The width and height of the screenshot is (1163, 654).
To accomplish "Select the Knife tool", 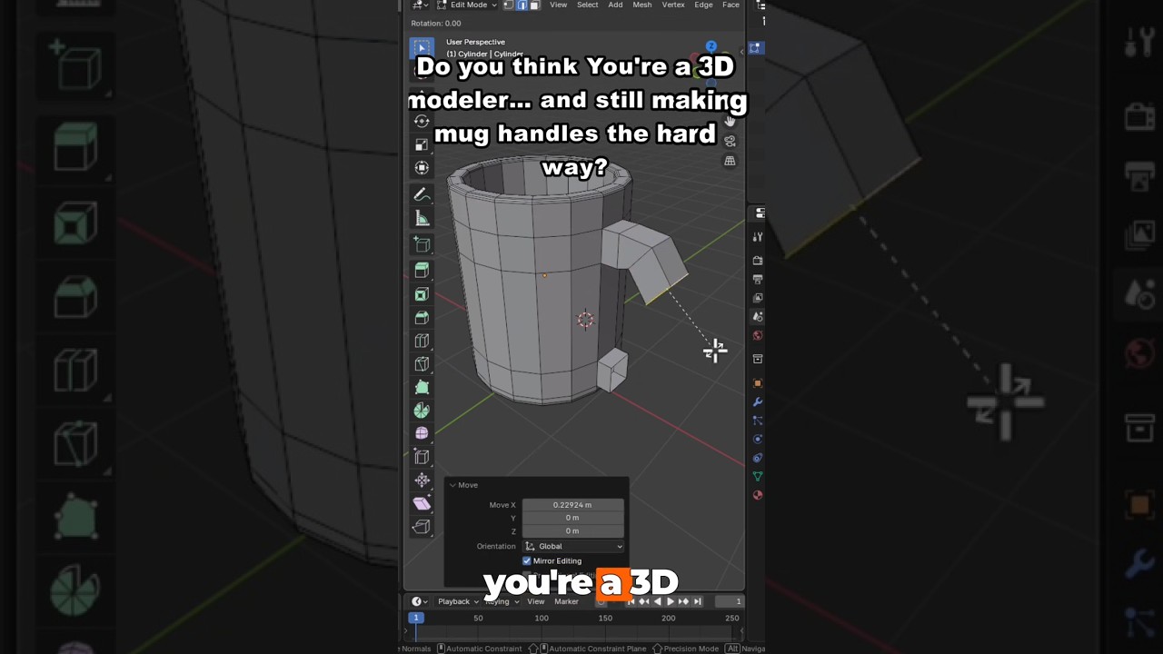I will click(x=421, y=364).
